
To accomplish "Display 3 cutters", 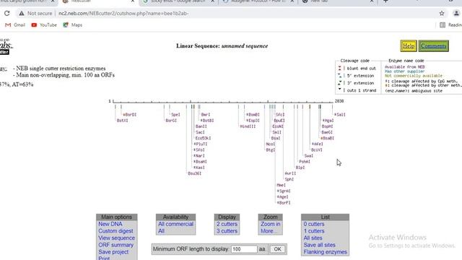I will [x=227, y=231].
